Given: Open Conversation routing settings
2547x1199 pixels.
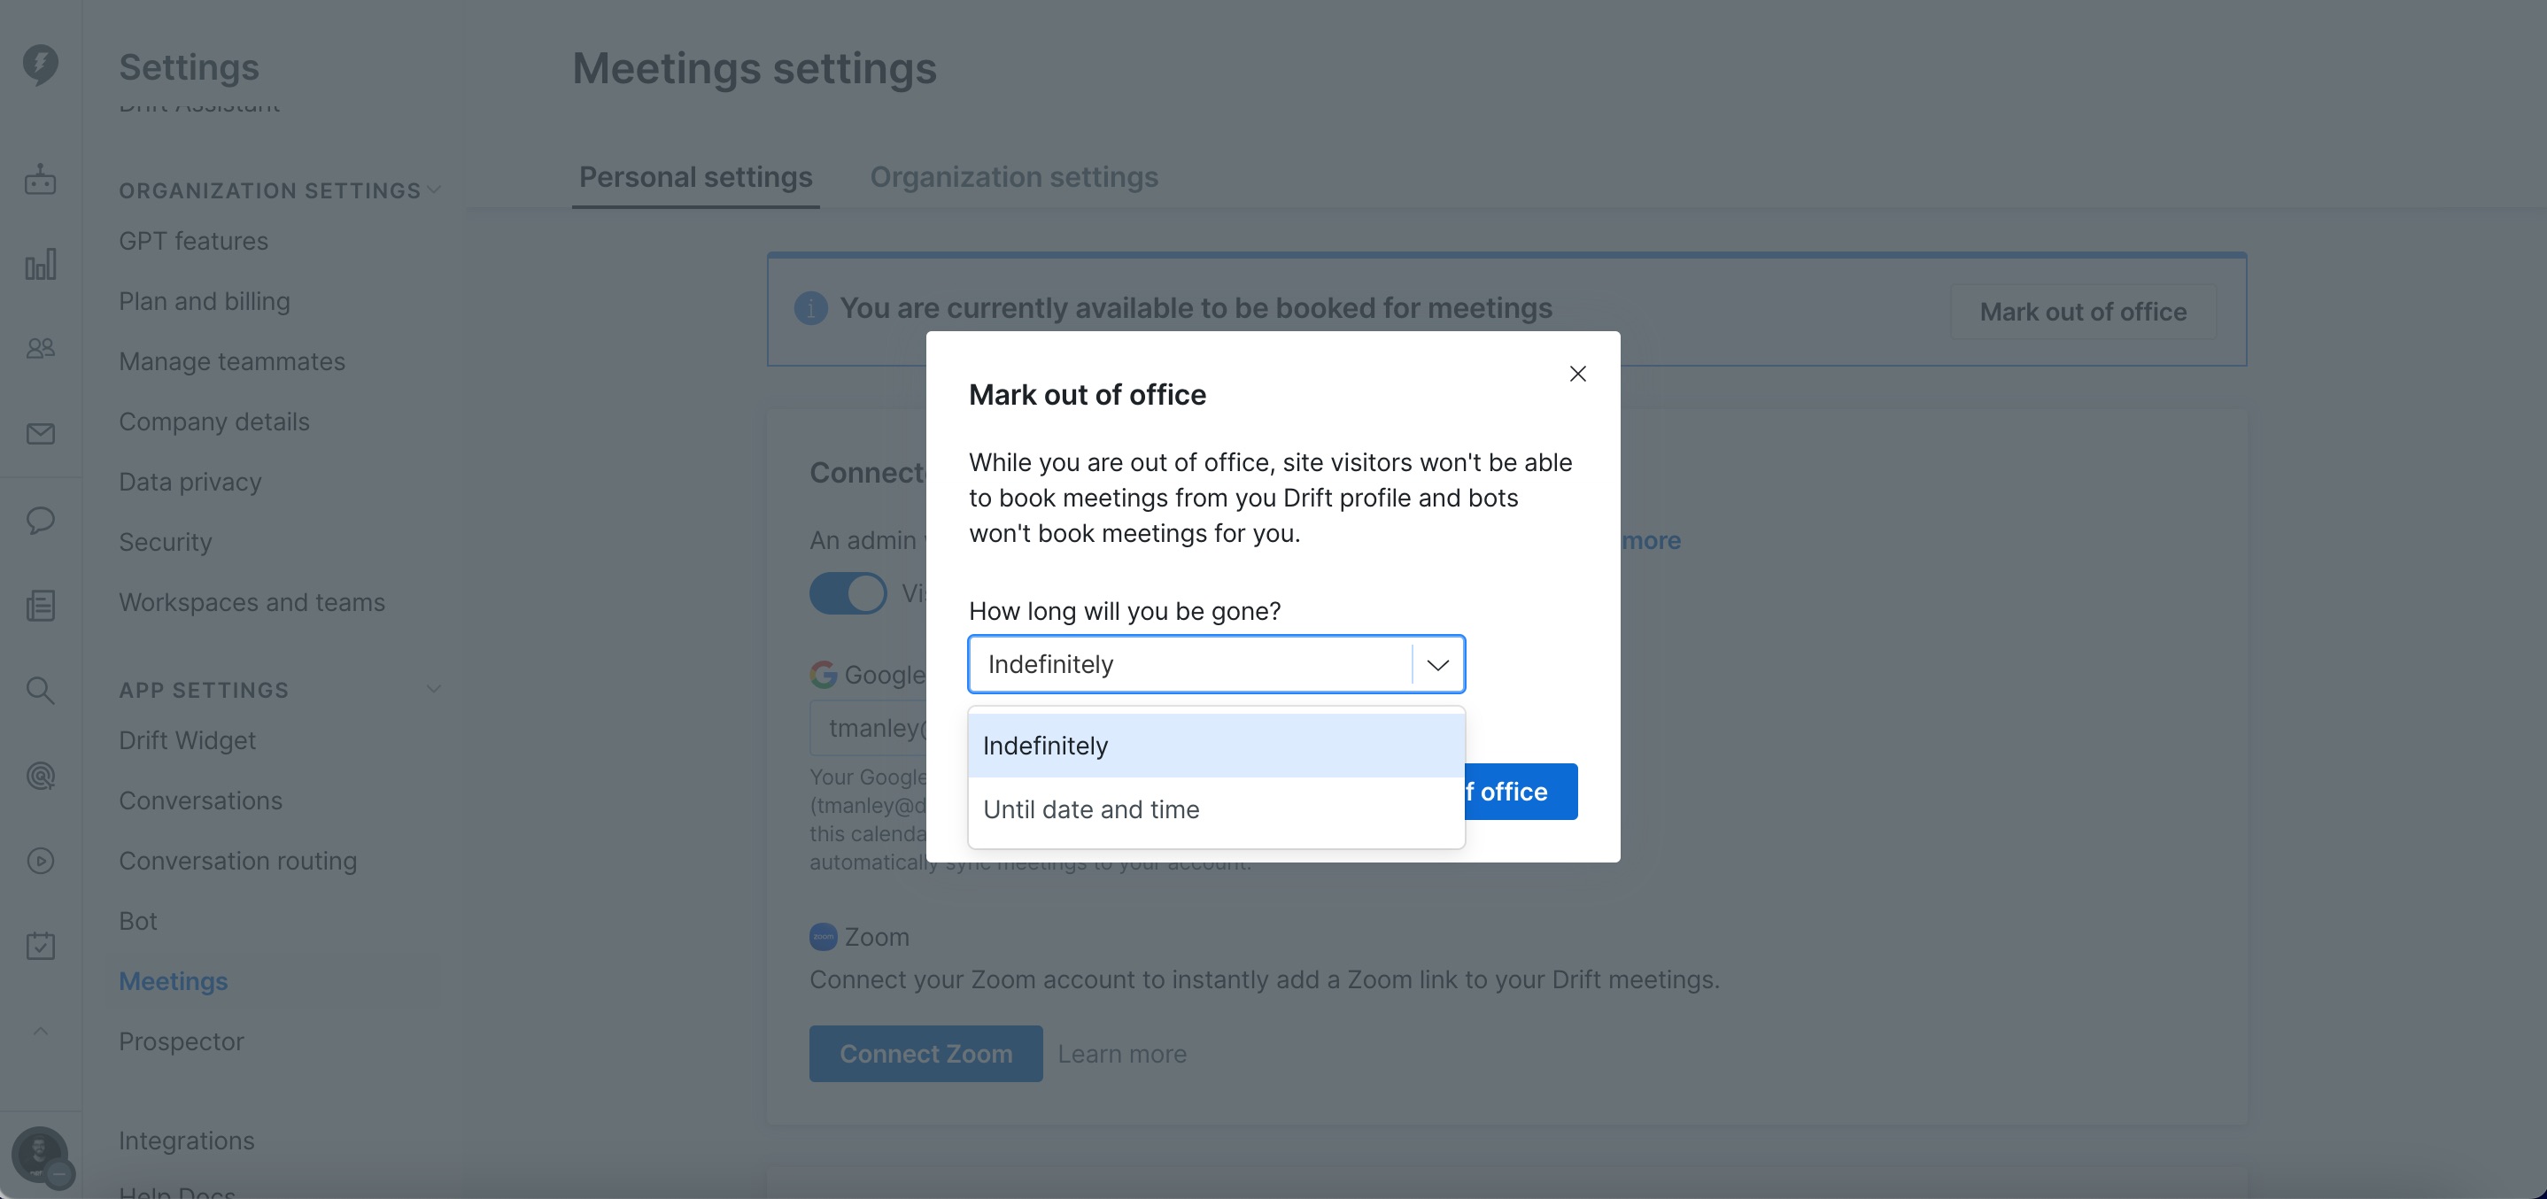Looking at the screenshot, I should pos(238,861).
